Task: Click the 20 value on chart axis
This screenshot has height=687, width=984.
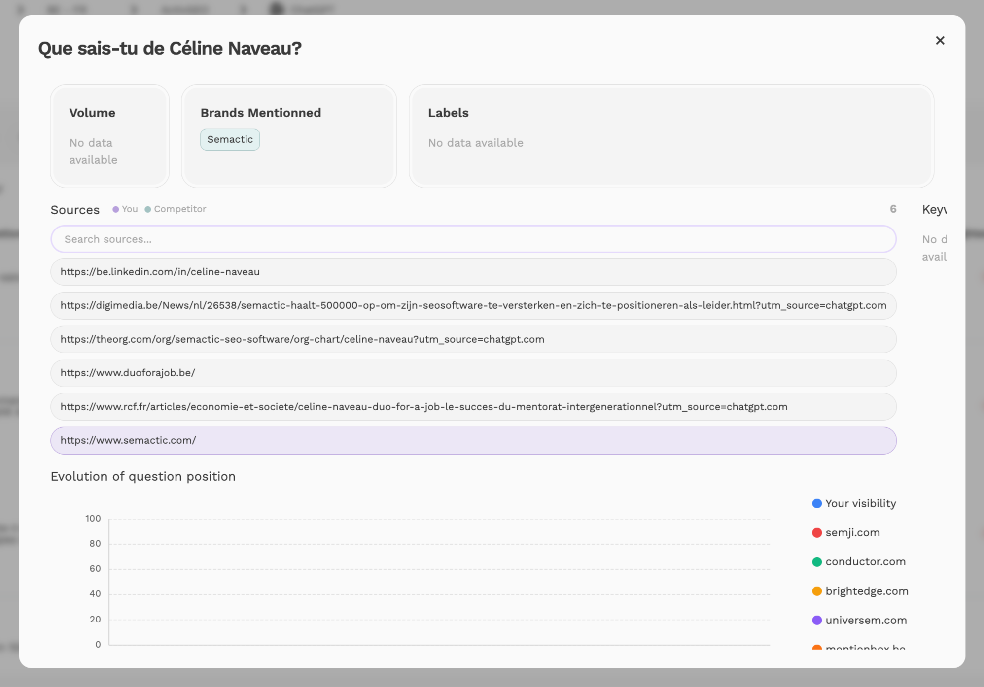Action: pyautogui.click(x=95, y=619)
